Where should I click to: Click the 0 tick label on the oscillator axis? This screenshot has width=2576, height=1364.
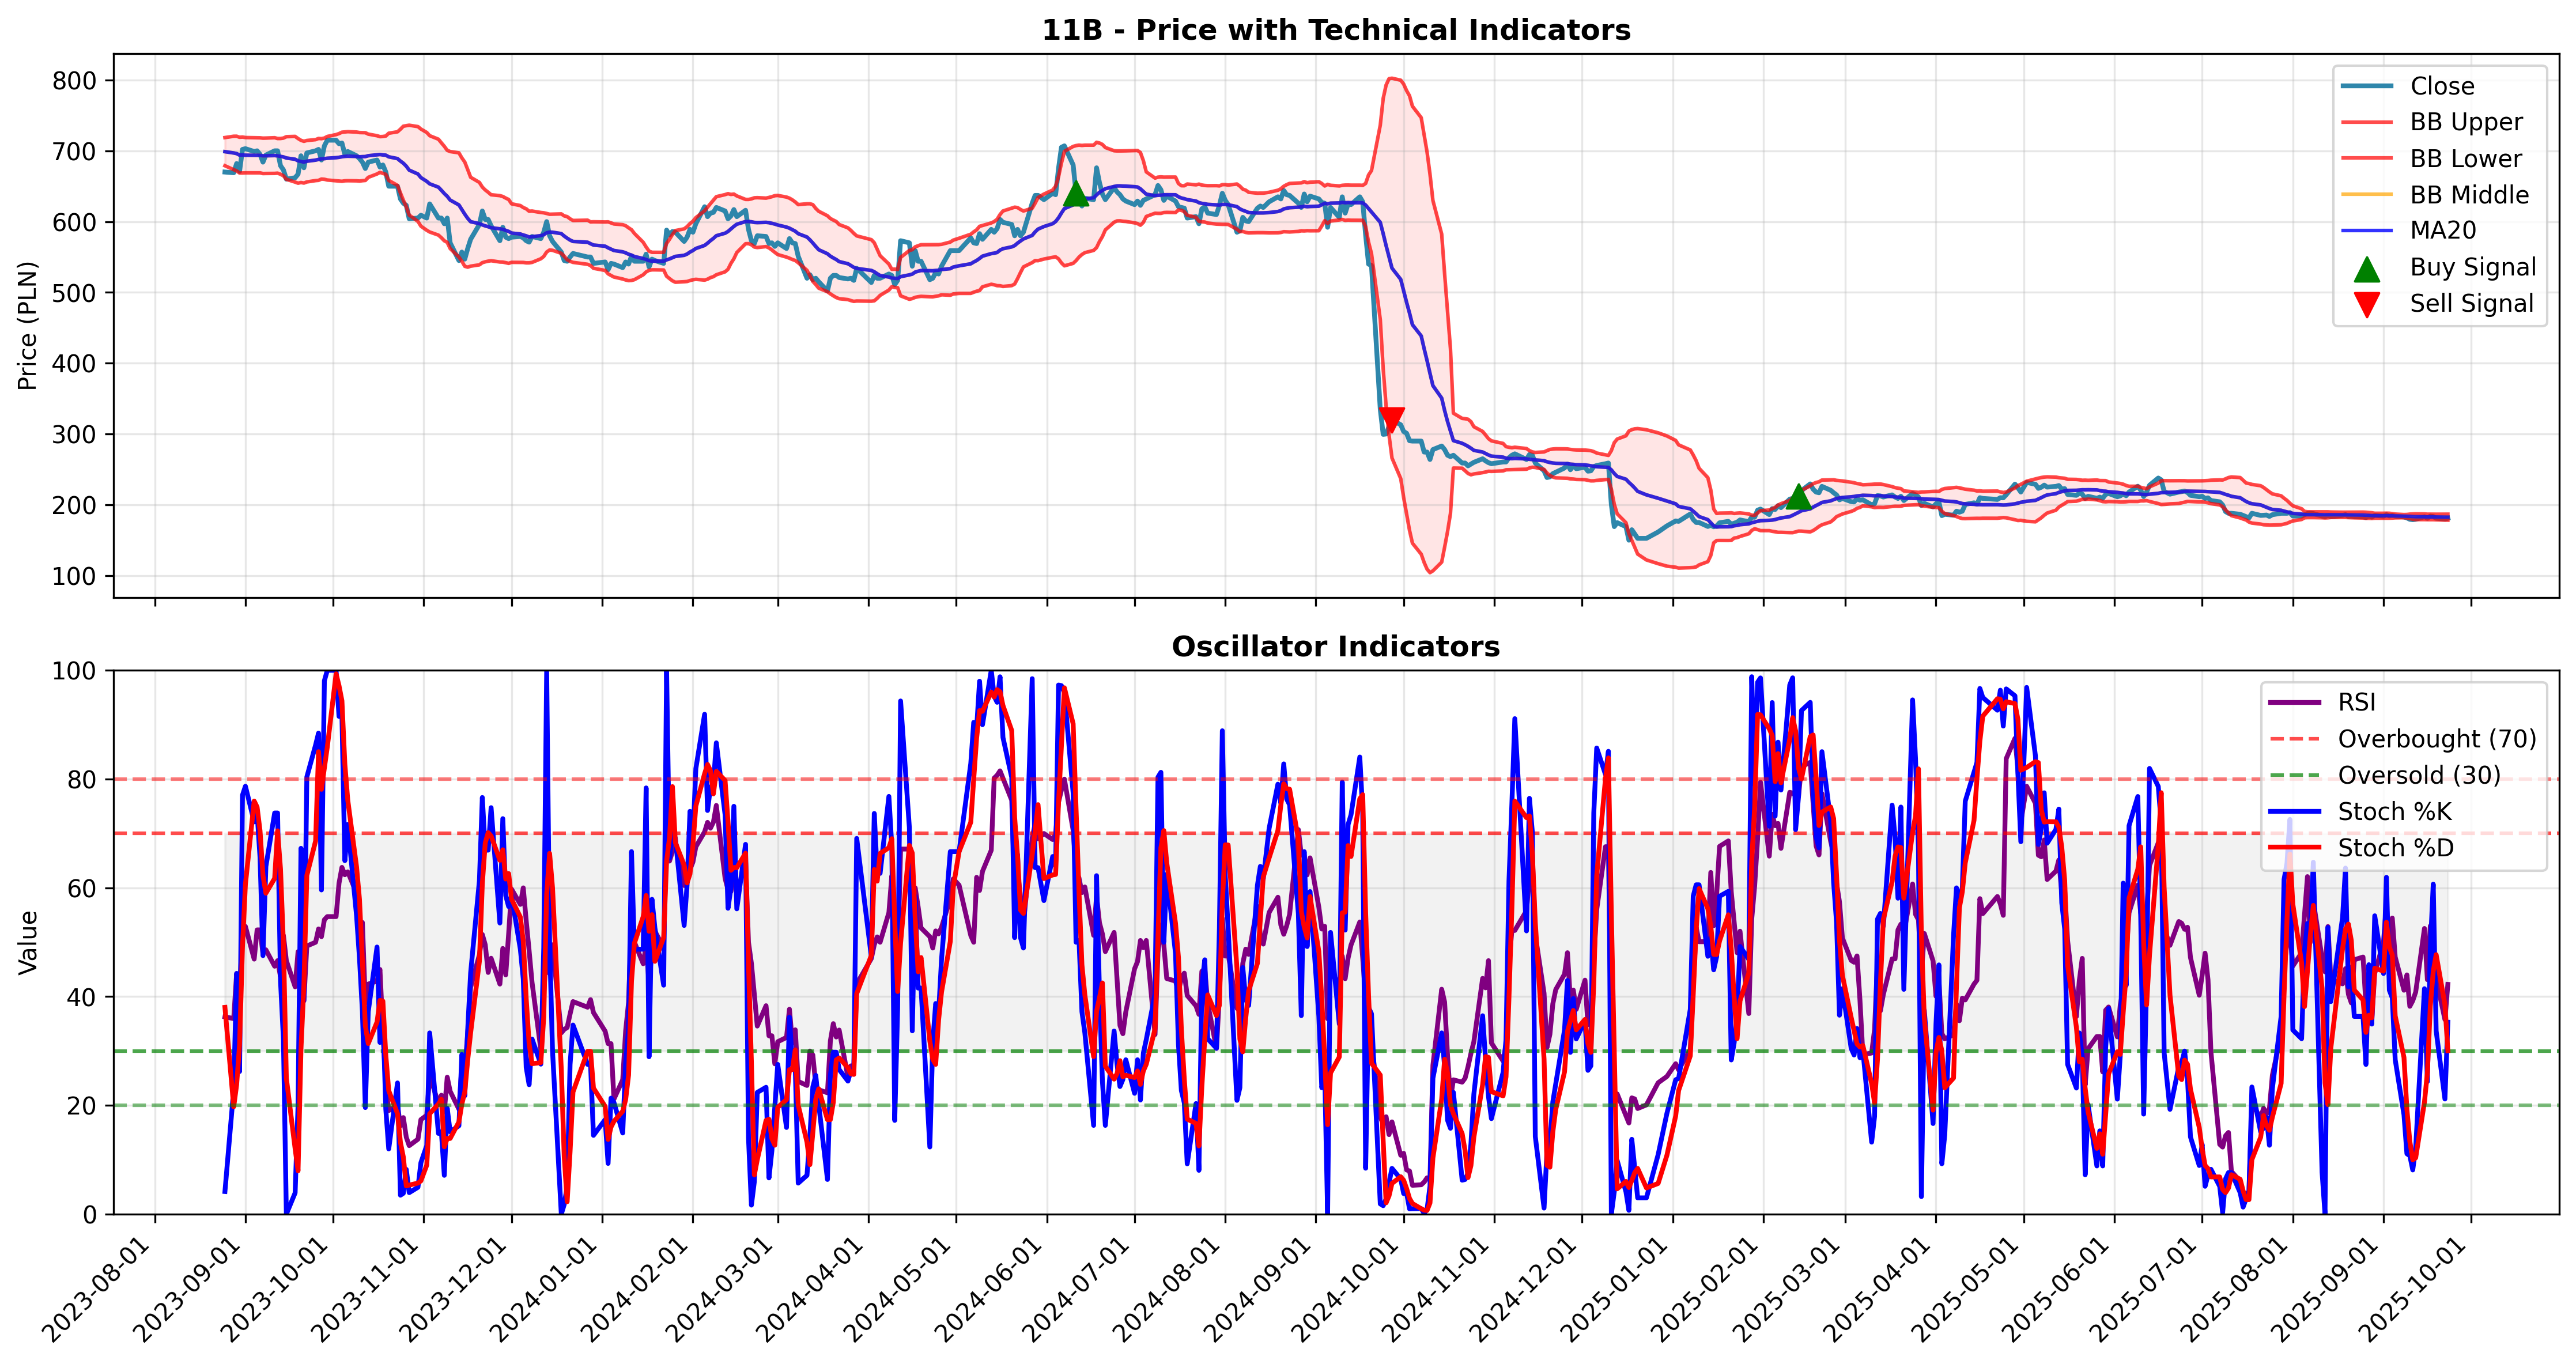91,1215
